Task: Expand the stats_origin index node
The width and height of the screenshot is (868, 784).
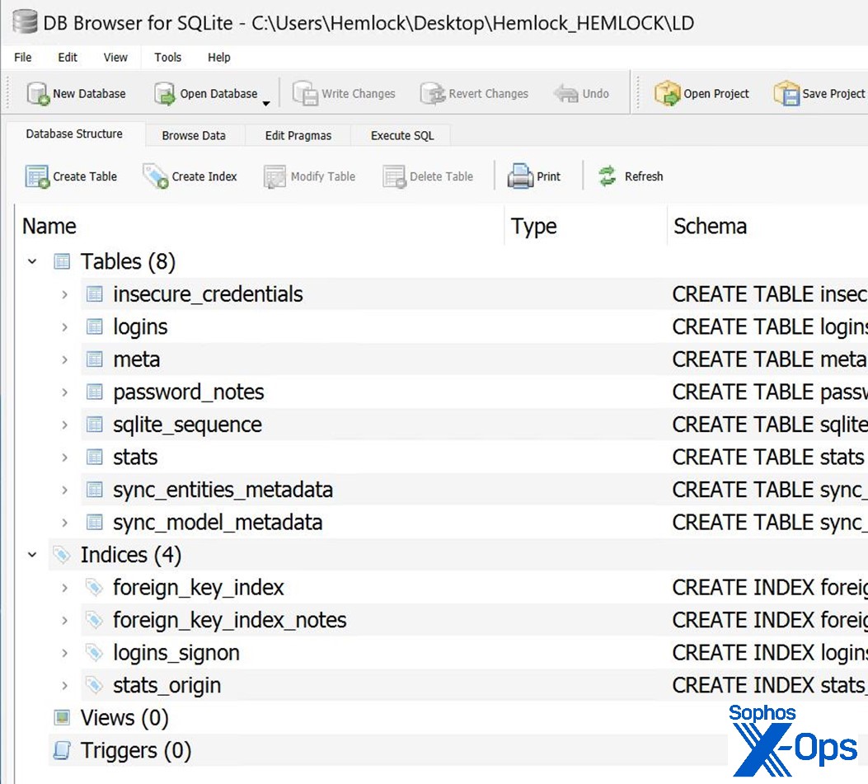Action: click(x=65, y=686)
